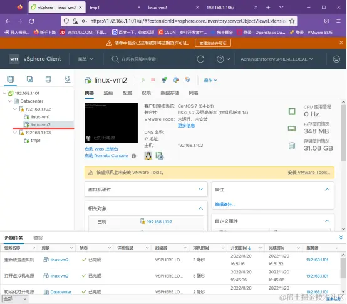Switch to the 警报 tab in bottom panel

pyautogui.click(x=38, y=238)
